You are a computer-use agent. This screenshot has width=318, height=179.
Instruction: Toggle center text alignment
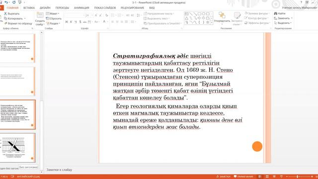pyautogui.click(x=117, y=22)
